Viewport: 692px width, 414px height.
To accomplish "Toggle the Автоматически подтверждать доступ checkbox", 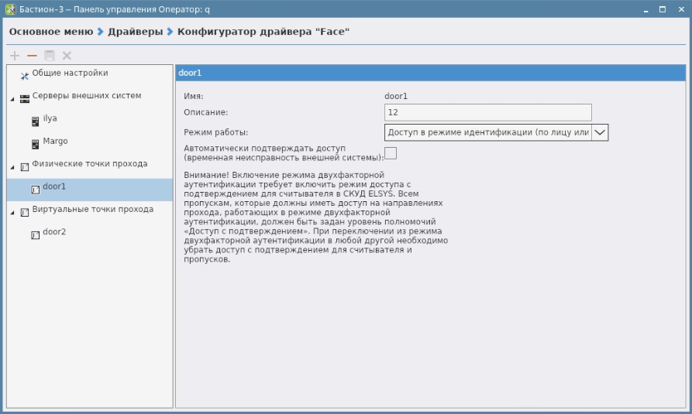I will point(391,153).
